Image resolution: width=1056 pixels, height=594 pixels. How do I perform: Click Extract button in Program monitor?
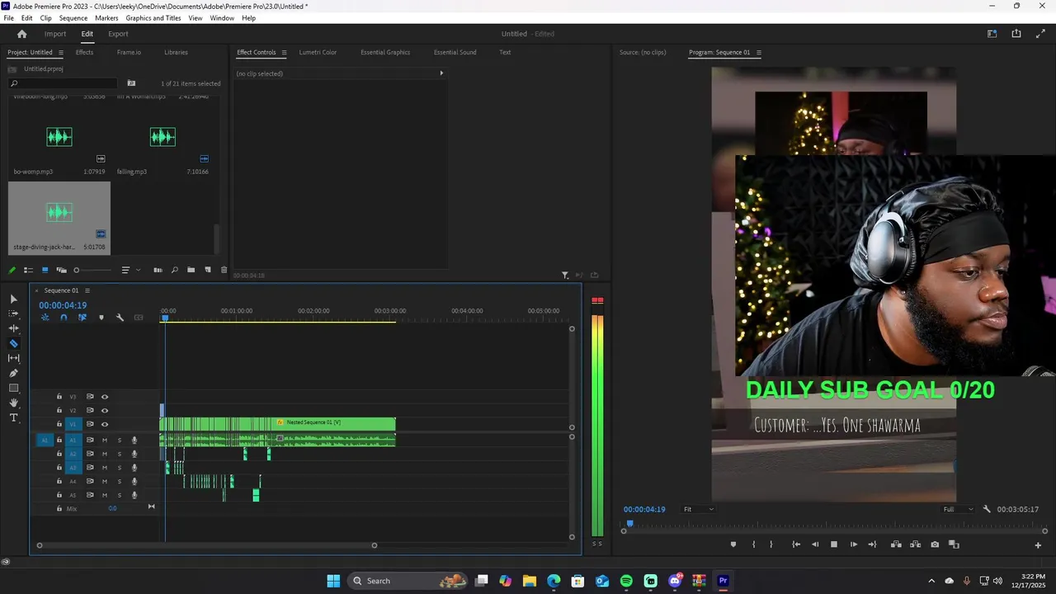[915, 544]
